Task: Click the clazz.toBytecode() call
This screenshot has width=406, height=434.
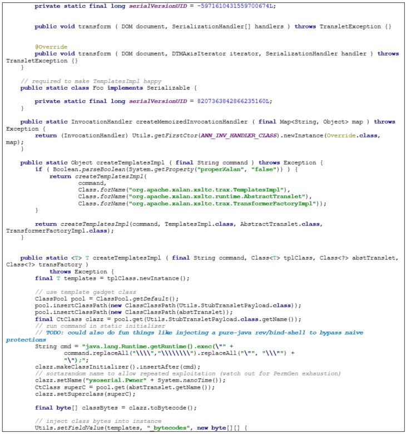Action: pyautogui.click(x=163, y=408)
